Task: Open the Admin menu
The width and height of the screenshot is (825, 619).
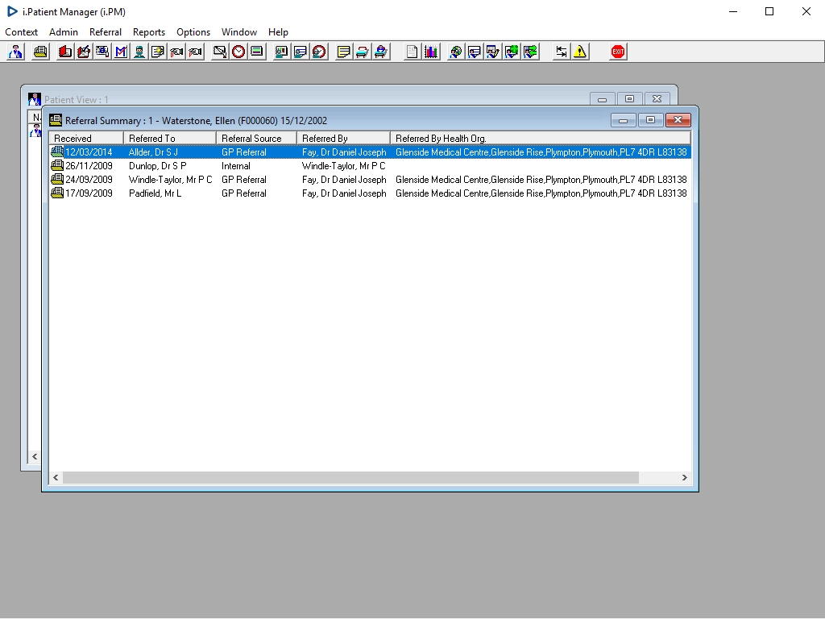Action: click(x=64, y=32)
